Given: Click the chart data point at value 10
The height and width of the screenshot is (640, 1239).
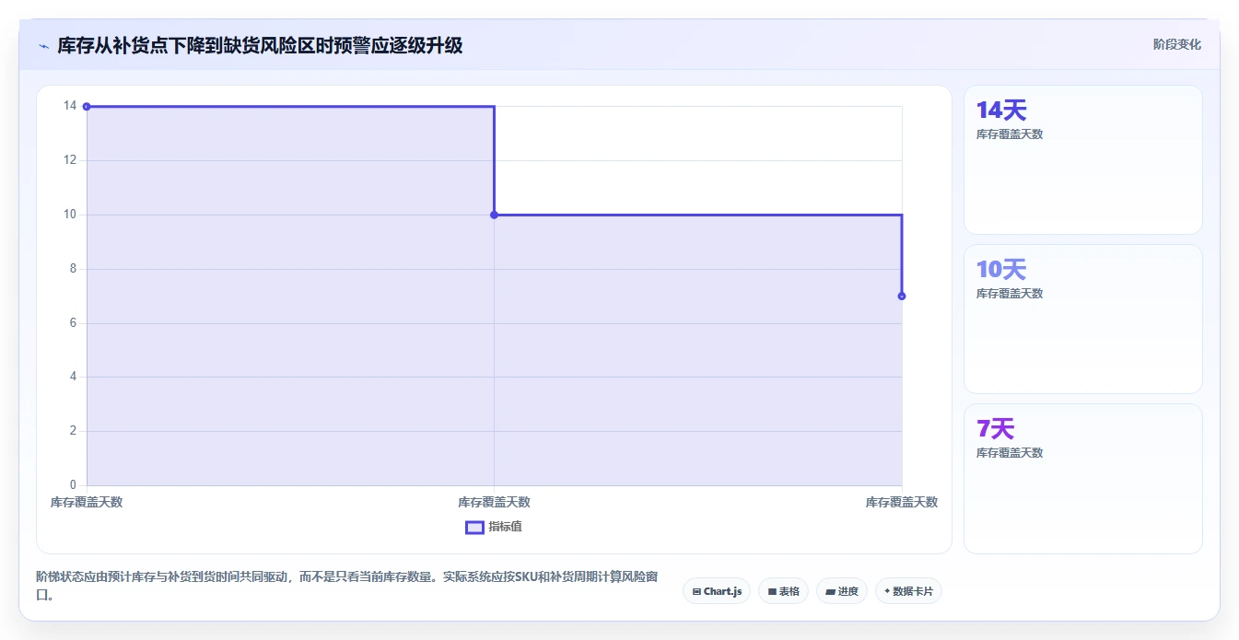Looking at the screenshot, I should point(494,215).
